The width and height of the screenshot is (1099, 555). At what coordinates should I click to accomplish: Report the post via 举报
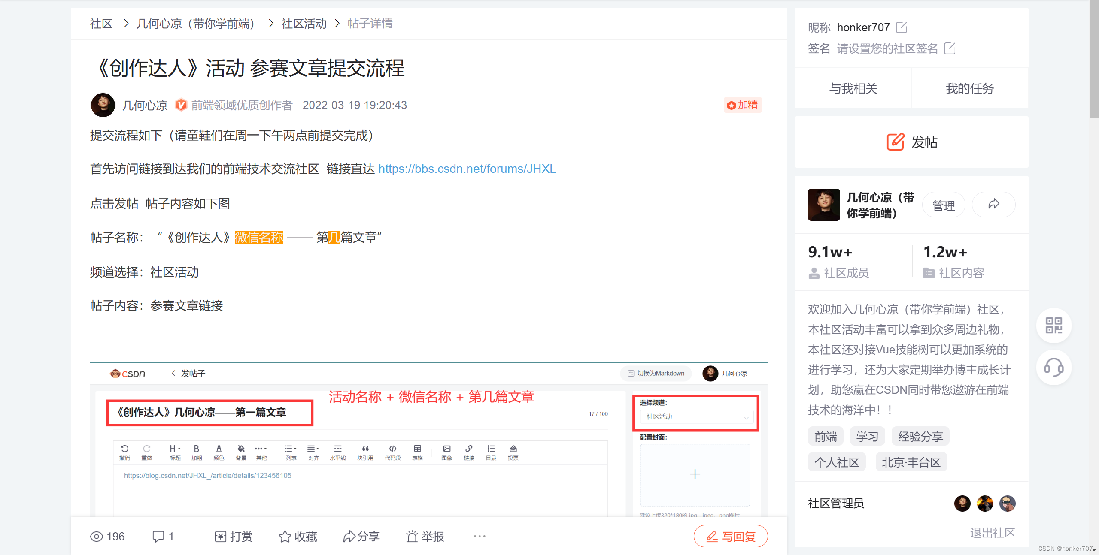pyautogui.click(x=425, y=536)
